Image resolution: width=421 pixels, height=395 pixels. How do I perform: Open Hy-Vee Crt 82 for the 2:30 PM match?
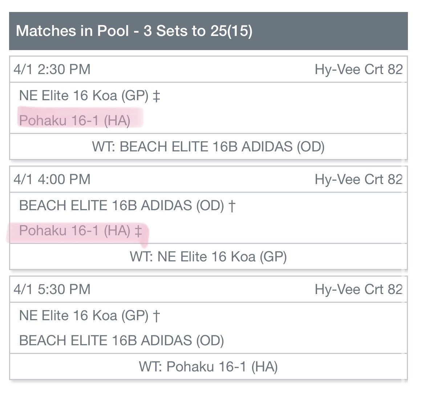pyautogui.click(x=359, y=69)
